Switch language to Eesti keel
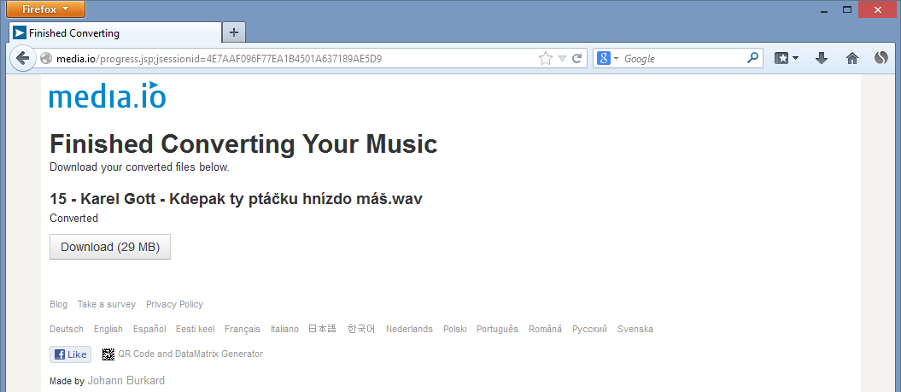Image resolution: width=901 pixels, height=392 pixels. pos(196,329)
